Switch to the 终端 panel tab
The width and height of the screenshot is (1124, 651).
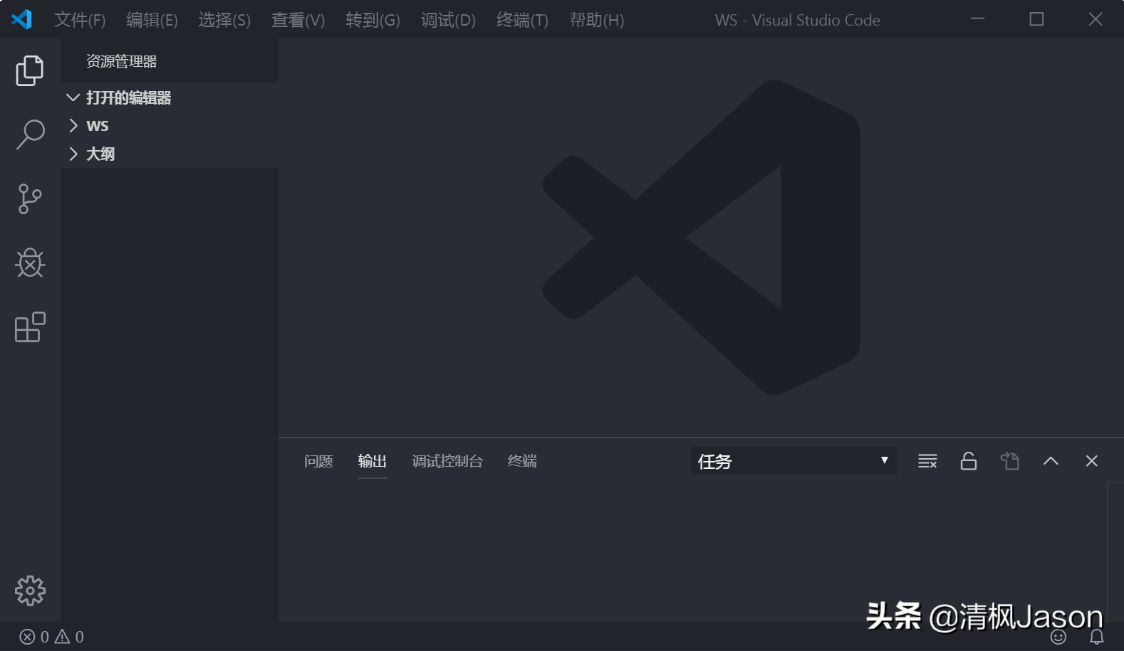pyautogui.click(x=522, y=461)
